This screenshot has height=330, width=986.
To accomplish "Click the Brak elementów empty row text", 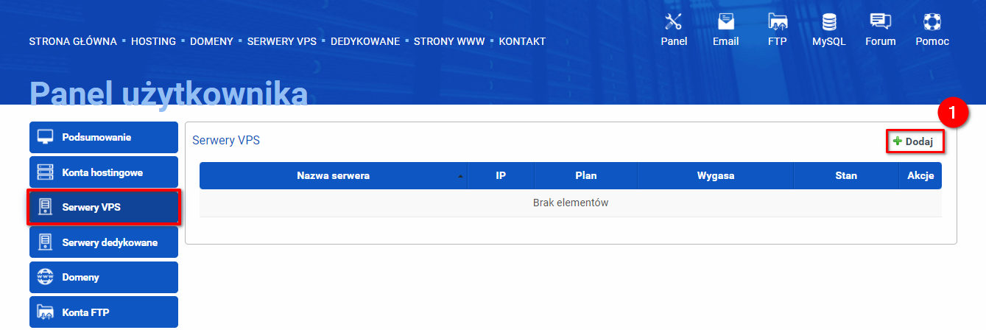I will (571, 203).
